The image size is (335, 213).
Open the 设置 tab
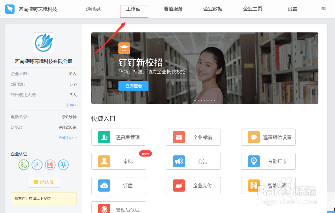[292, 9]
